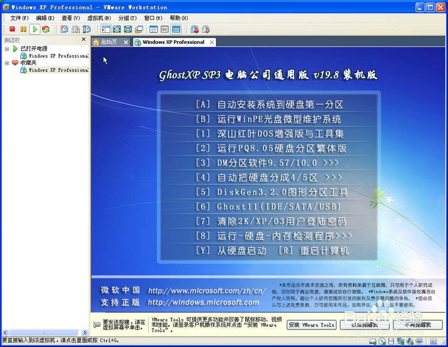Screen dimensions: 448x347
Task: Open the 窗口(W) menu
Action: click(153, 18)
